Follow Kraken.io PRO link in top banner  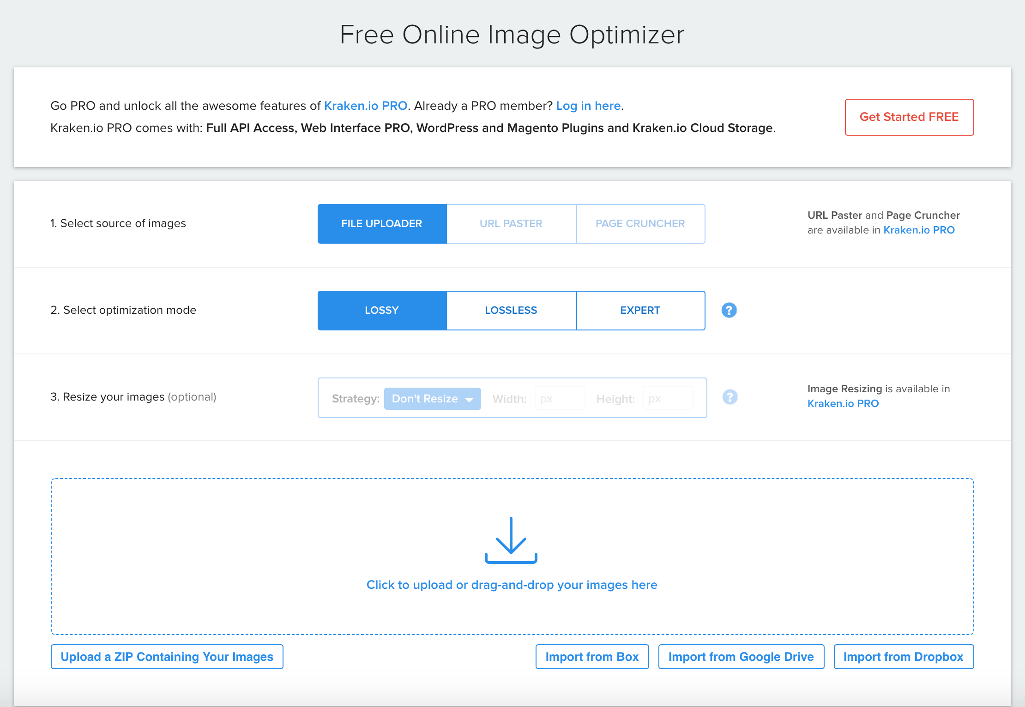coord(365,106)
